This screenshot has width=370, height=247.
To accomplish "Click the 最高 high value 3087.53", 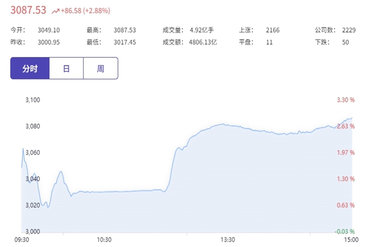I will coord(125,30).
